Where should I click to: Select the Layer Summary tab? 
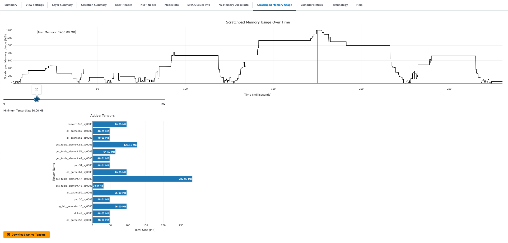click(x=62, y=5)
